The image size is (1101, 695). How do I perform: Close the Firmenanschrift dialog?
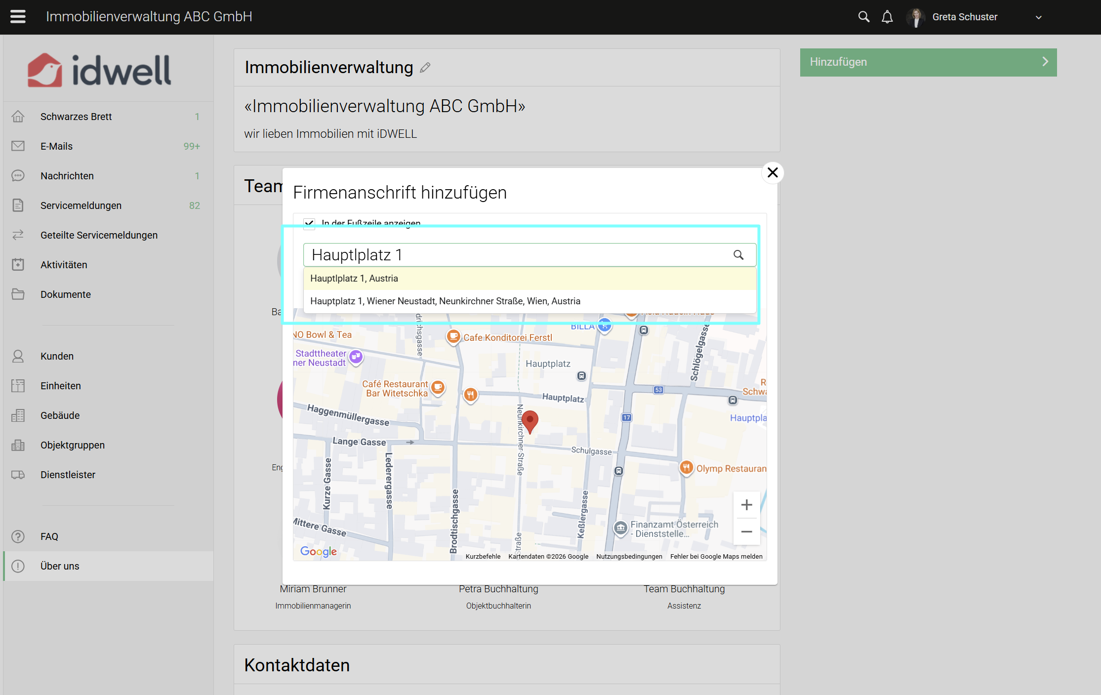coord(773,172)
